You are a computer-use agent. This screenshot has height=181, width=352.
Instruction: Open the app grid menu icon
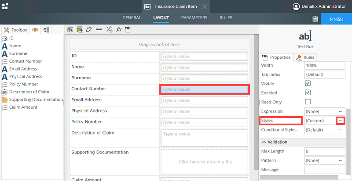coord(5,6)
